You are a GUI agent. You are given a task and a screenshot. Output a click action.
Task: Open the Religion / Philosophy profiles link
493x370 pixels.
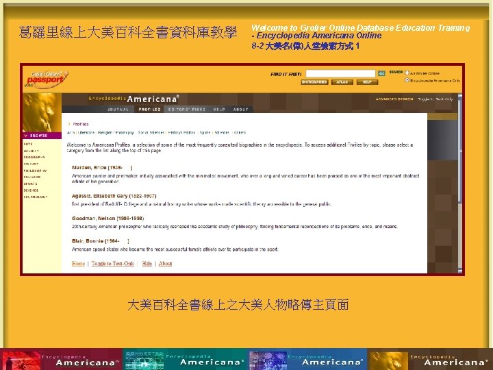tap(116, 132)
